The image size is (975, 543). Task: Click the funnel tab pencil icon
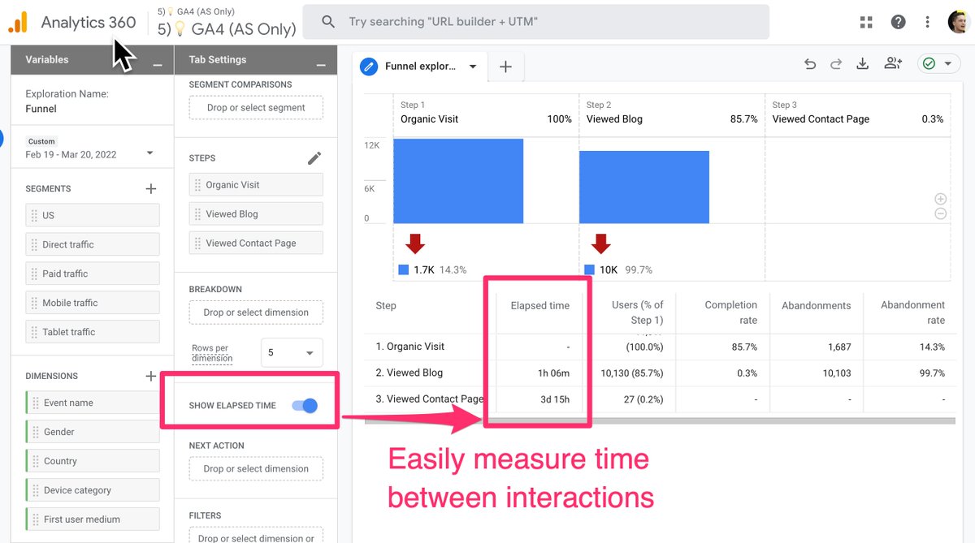coord(369,67)
